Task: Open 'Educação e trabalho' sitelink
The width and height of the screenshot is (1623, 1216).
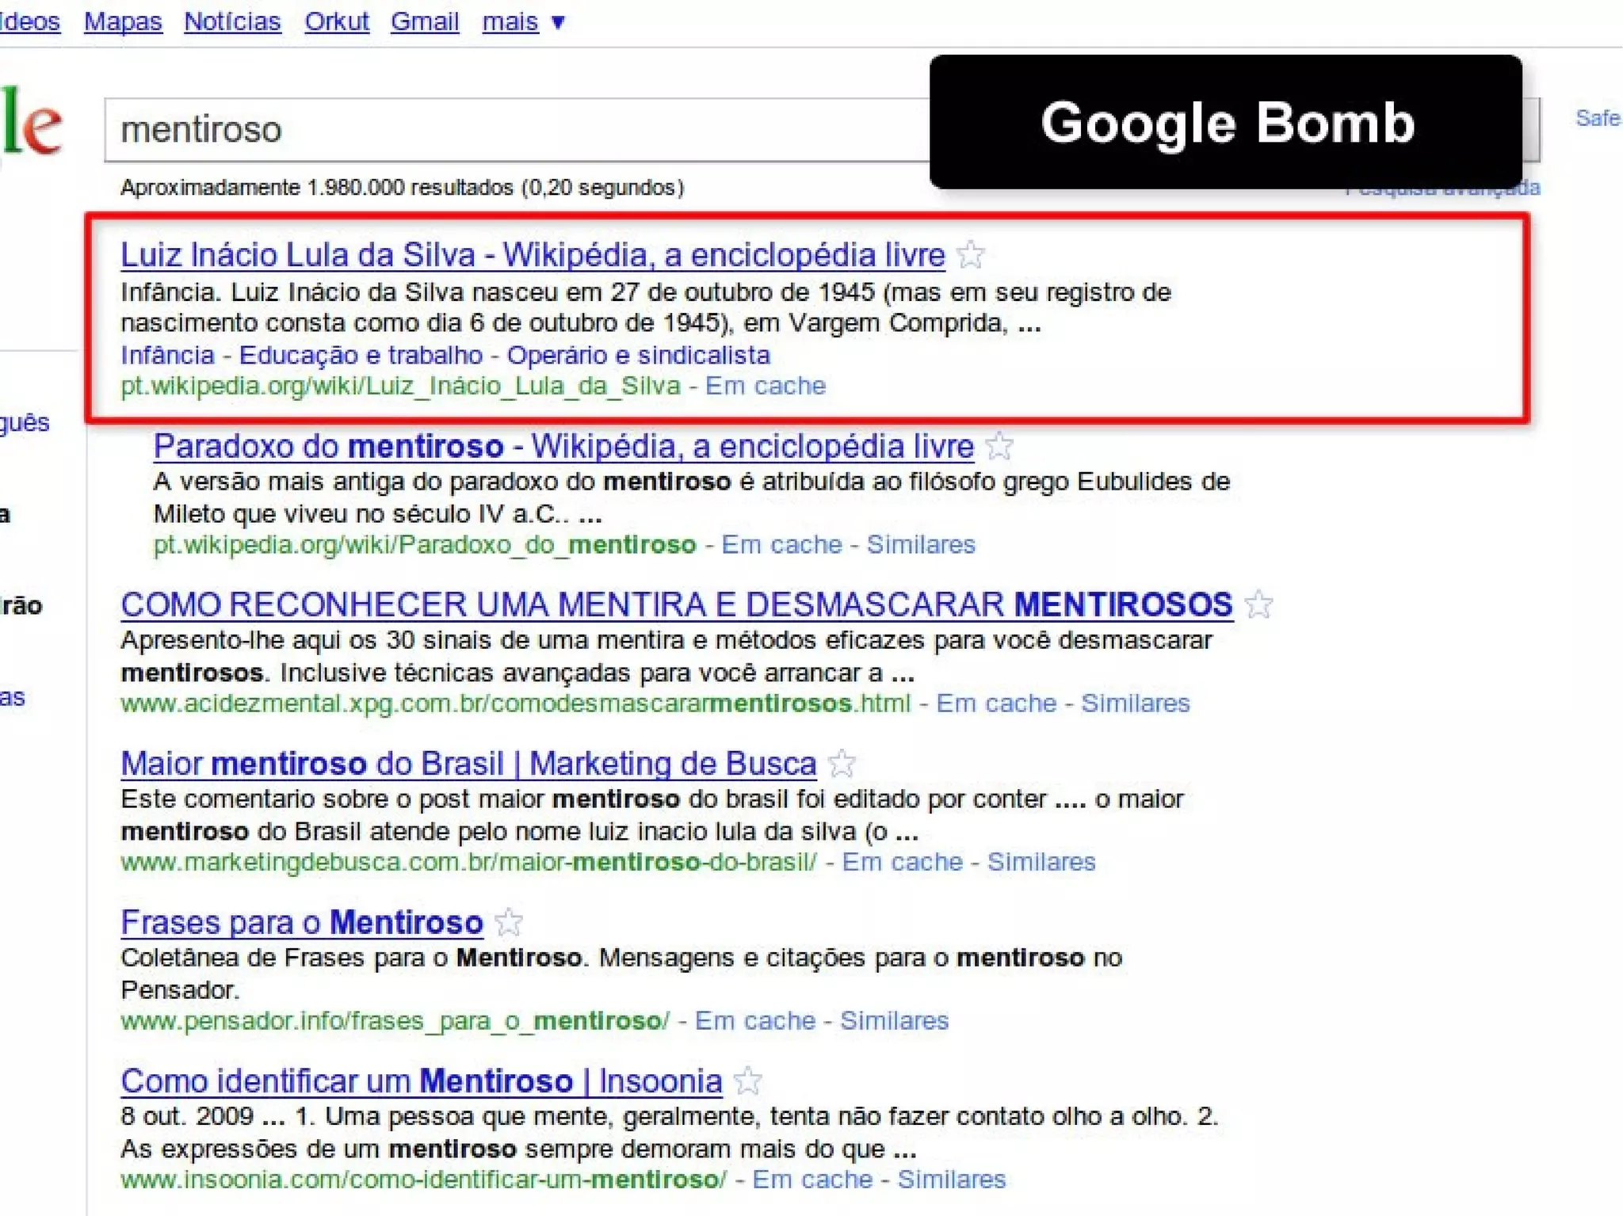Action: point(361,355)
